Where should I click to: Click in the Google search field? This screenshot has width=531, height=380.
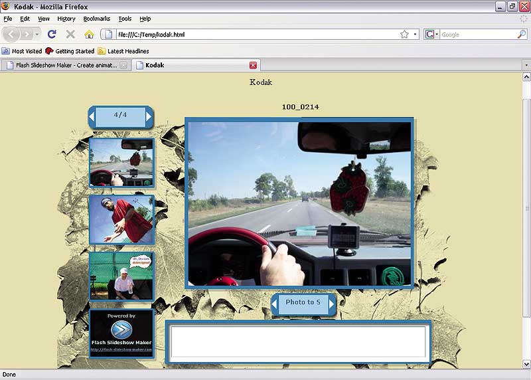coord(478,35)
